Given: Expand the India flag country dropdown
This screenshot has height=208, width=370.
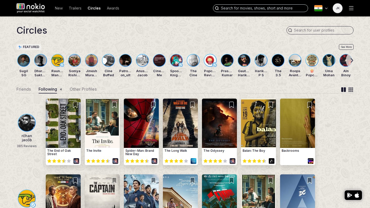Looking at the screenshot, I should 321,8.
